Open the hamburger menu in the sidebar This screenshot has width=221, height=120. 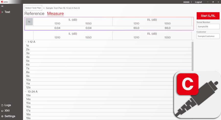click(2, 6)
